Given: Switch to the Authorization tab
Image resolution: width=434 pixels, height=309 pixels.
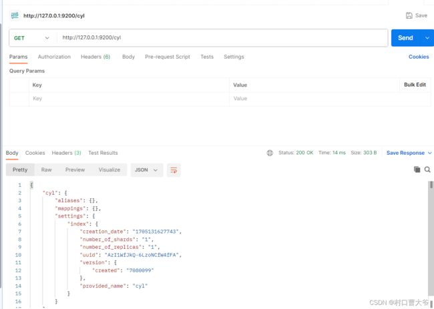Looking at the screenshot, I should click(54, 57).
